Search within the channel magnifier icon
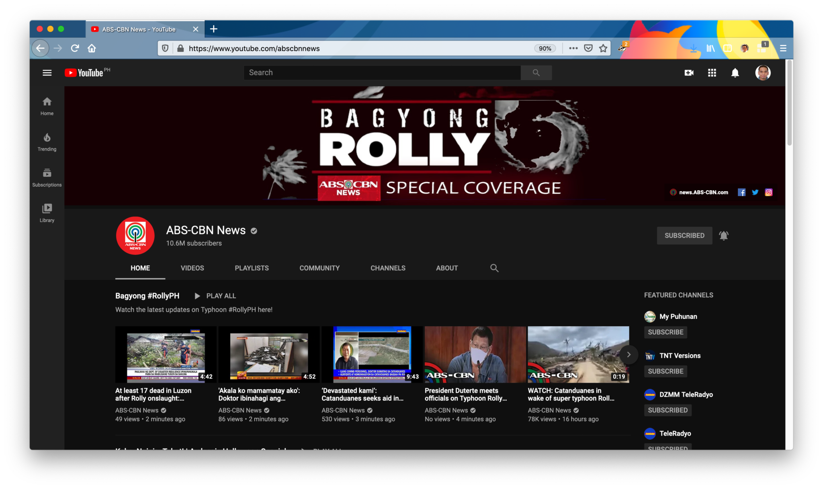823x489 pixels. (x=494, y=268)
